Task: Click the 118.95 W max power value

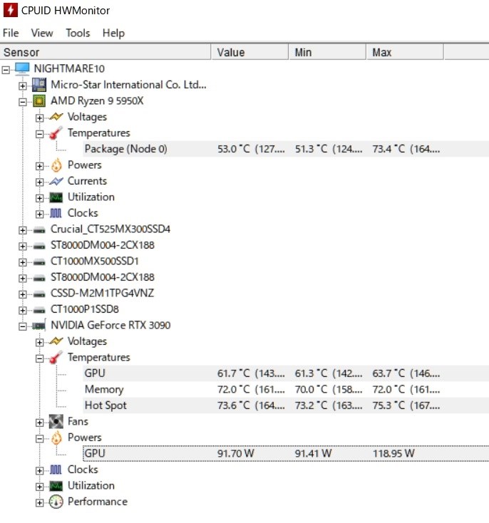Action: 393,453
